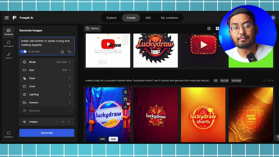Viewport: 279px width, 157px height.
Task: Open the red Luckydraw clown logo thumbnail
Action: (156, 51)
